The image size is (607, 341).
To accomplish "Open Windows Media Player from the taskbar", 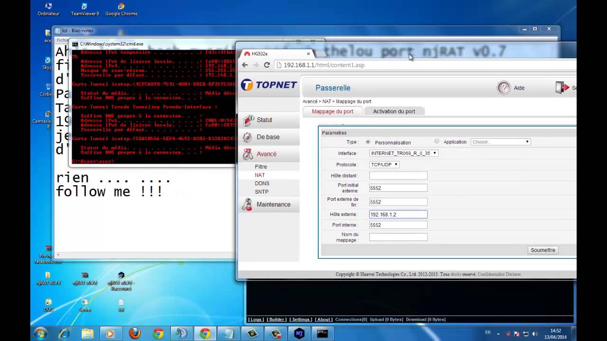I will click(x=111, y=333).
